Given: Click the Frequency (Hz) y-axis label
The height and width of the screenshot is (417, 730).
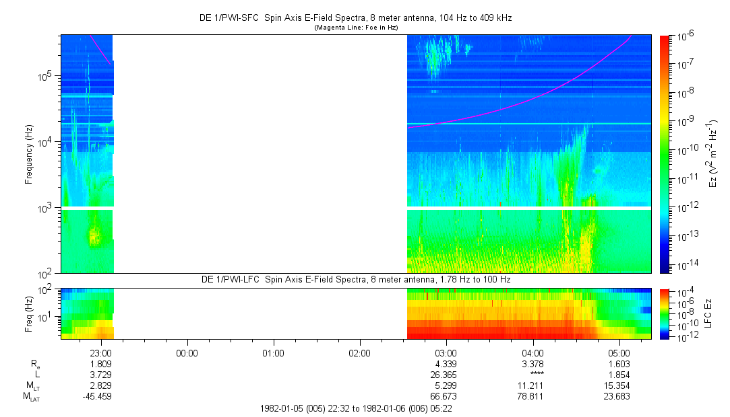Looking at the screenshot, I should [29, 154].
